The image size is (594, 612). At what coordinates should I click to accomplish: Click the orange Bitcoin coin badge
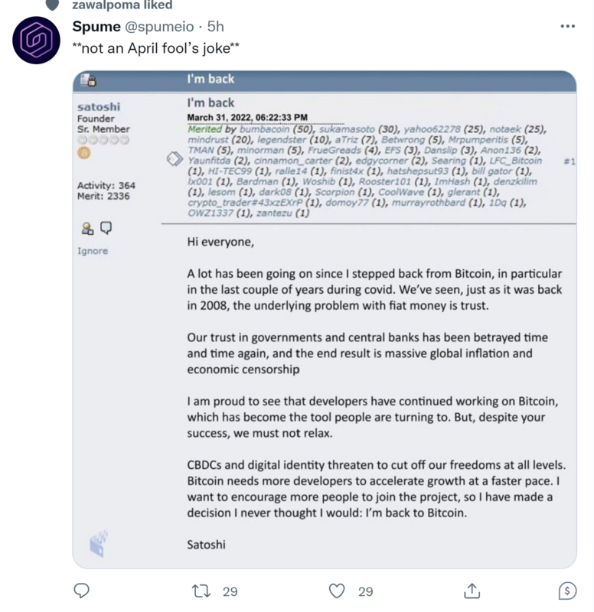point(84,152)
